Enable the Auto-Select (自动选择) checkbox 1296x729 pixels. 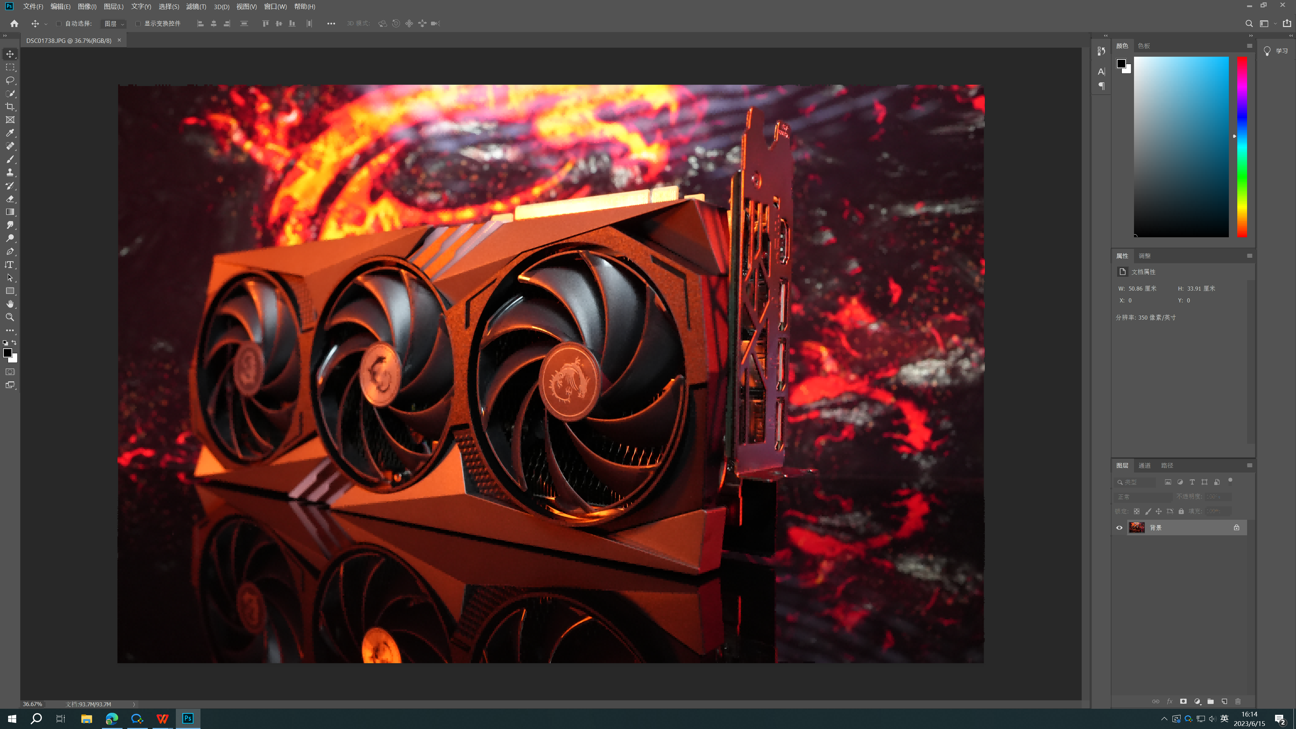[x=59, y=24]
